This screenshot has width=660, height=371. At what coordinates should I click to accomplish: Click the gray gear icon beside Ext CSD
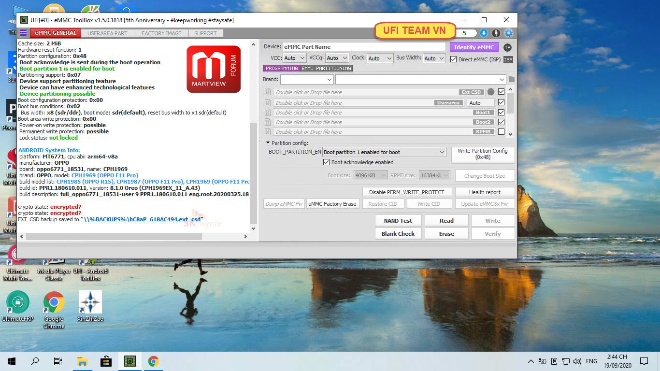[491, 92]
